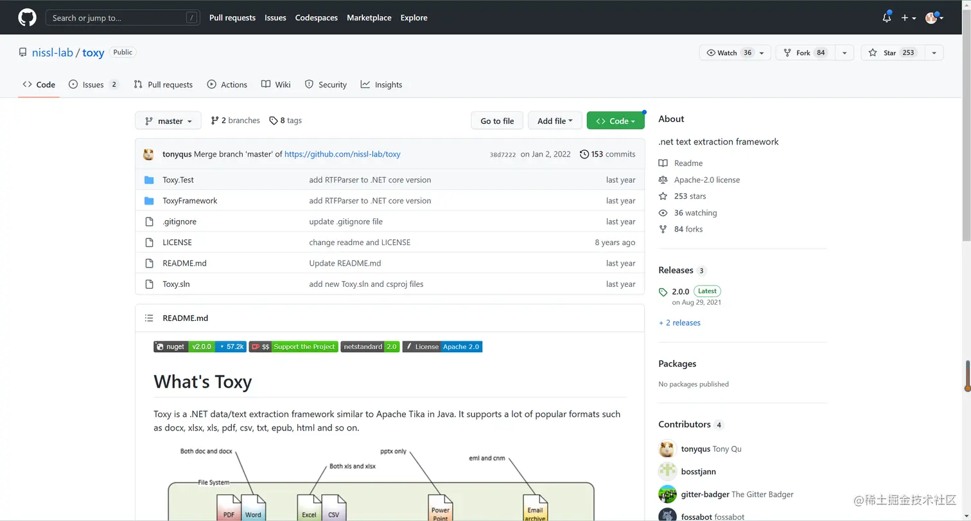Open 'update .gitignore file' commit message

(346, 221)
